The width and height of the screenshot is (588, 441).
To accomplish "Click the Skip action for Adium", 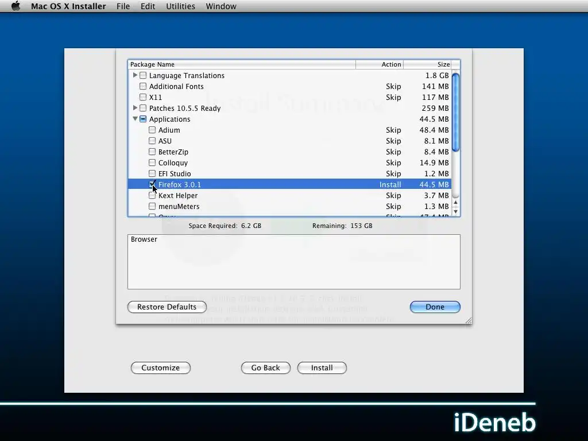I will tap(393, 130).
